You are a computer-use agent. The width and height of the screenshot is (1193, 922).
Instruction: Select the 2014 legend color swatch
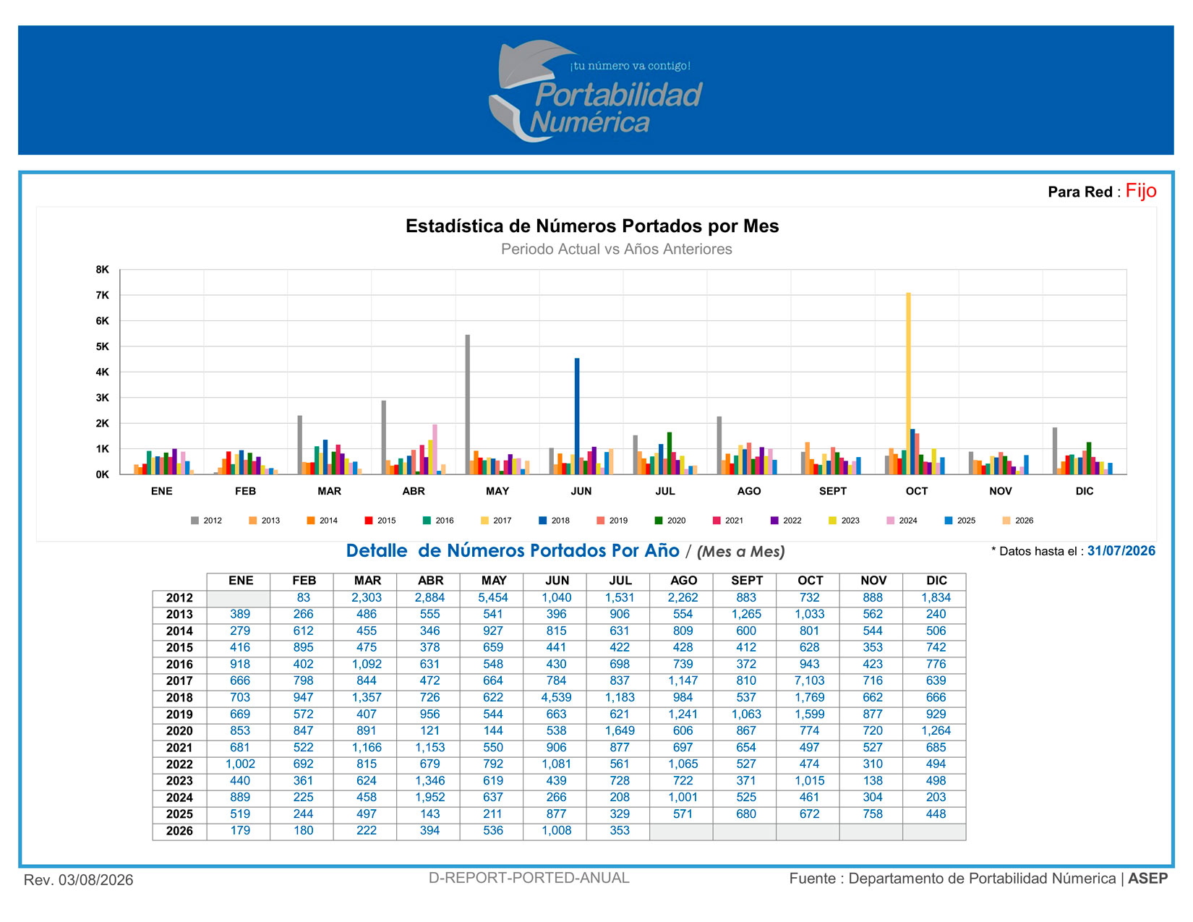click(311, 521)
